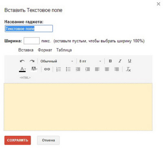Insert a numbered list
This screenshot has height=149, width=163.
(59, 69)
